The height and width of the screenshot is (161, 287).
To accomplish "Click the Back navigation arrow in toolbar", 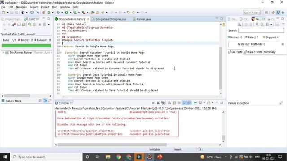I will pyautogui.click(x=134, y=13).
